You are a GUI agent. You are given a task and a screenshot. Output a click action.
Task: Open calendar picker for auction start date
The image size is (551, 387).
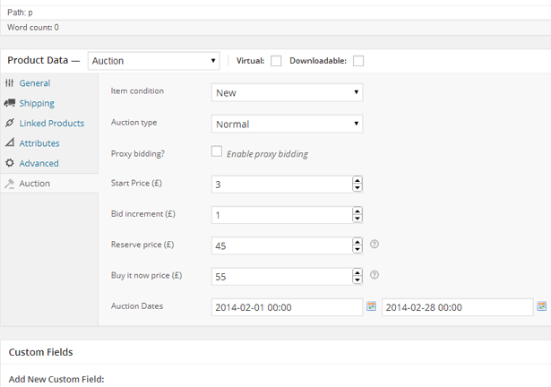point(372,306)
